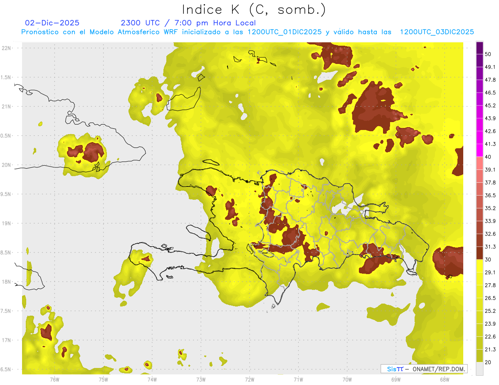
Task: Click the '71W' longitude label
Action: click(x=298, y=380)
